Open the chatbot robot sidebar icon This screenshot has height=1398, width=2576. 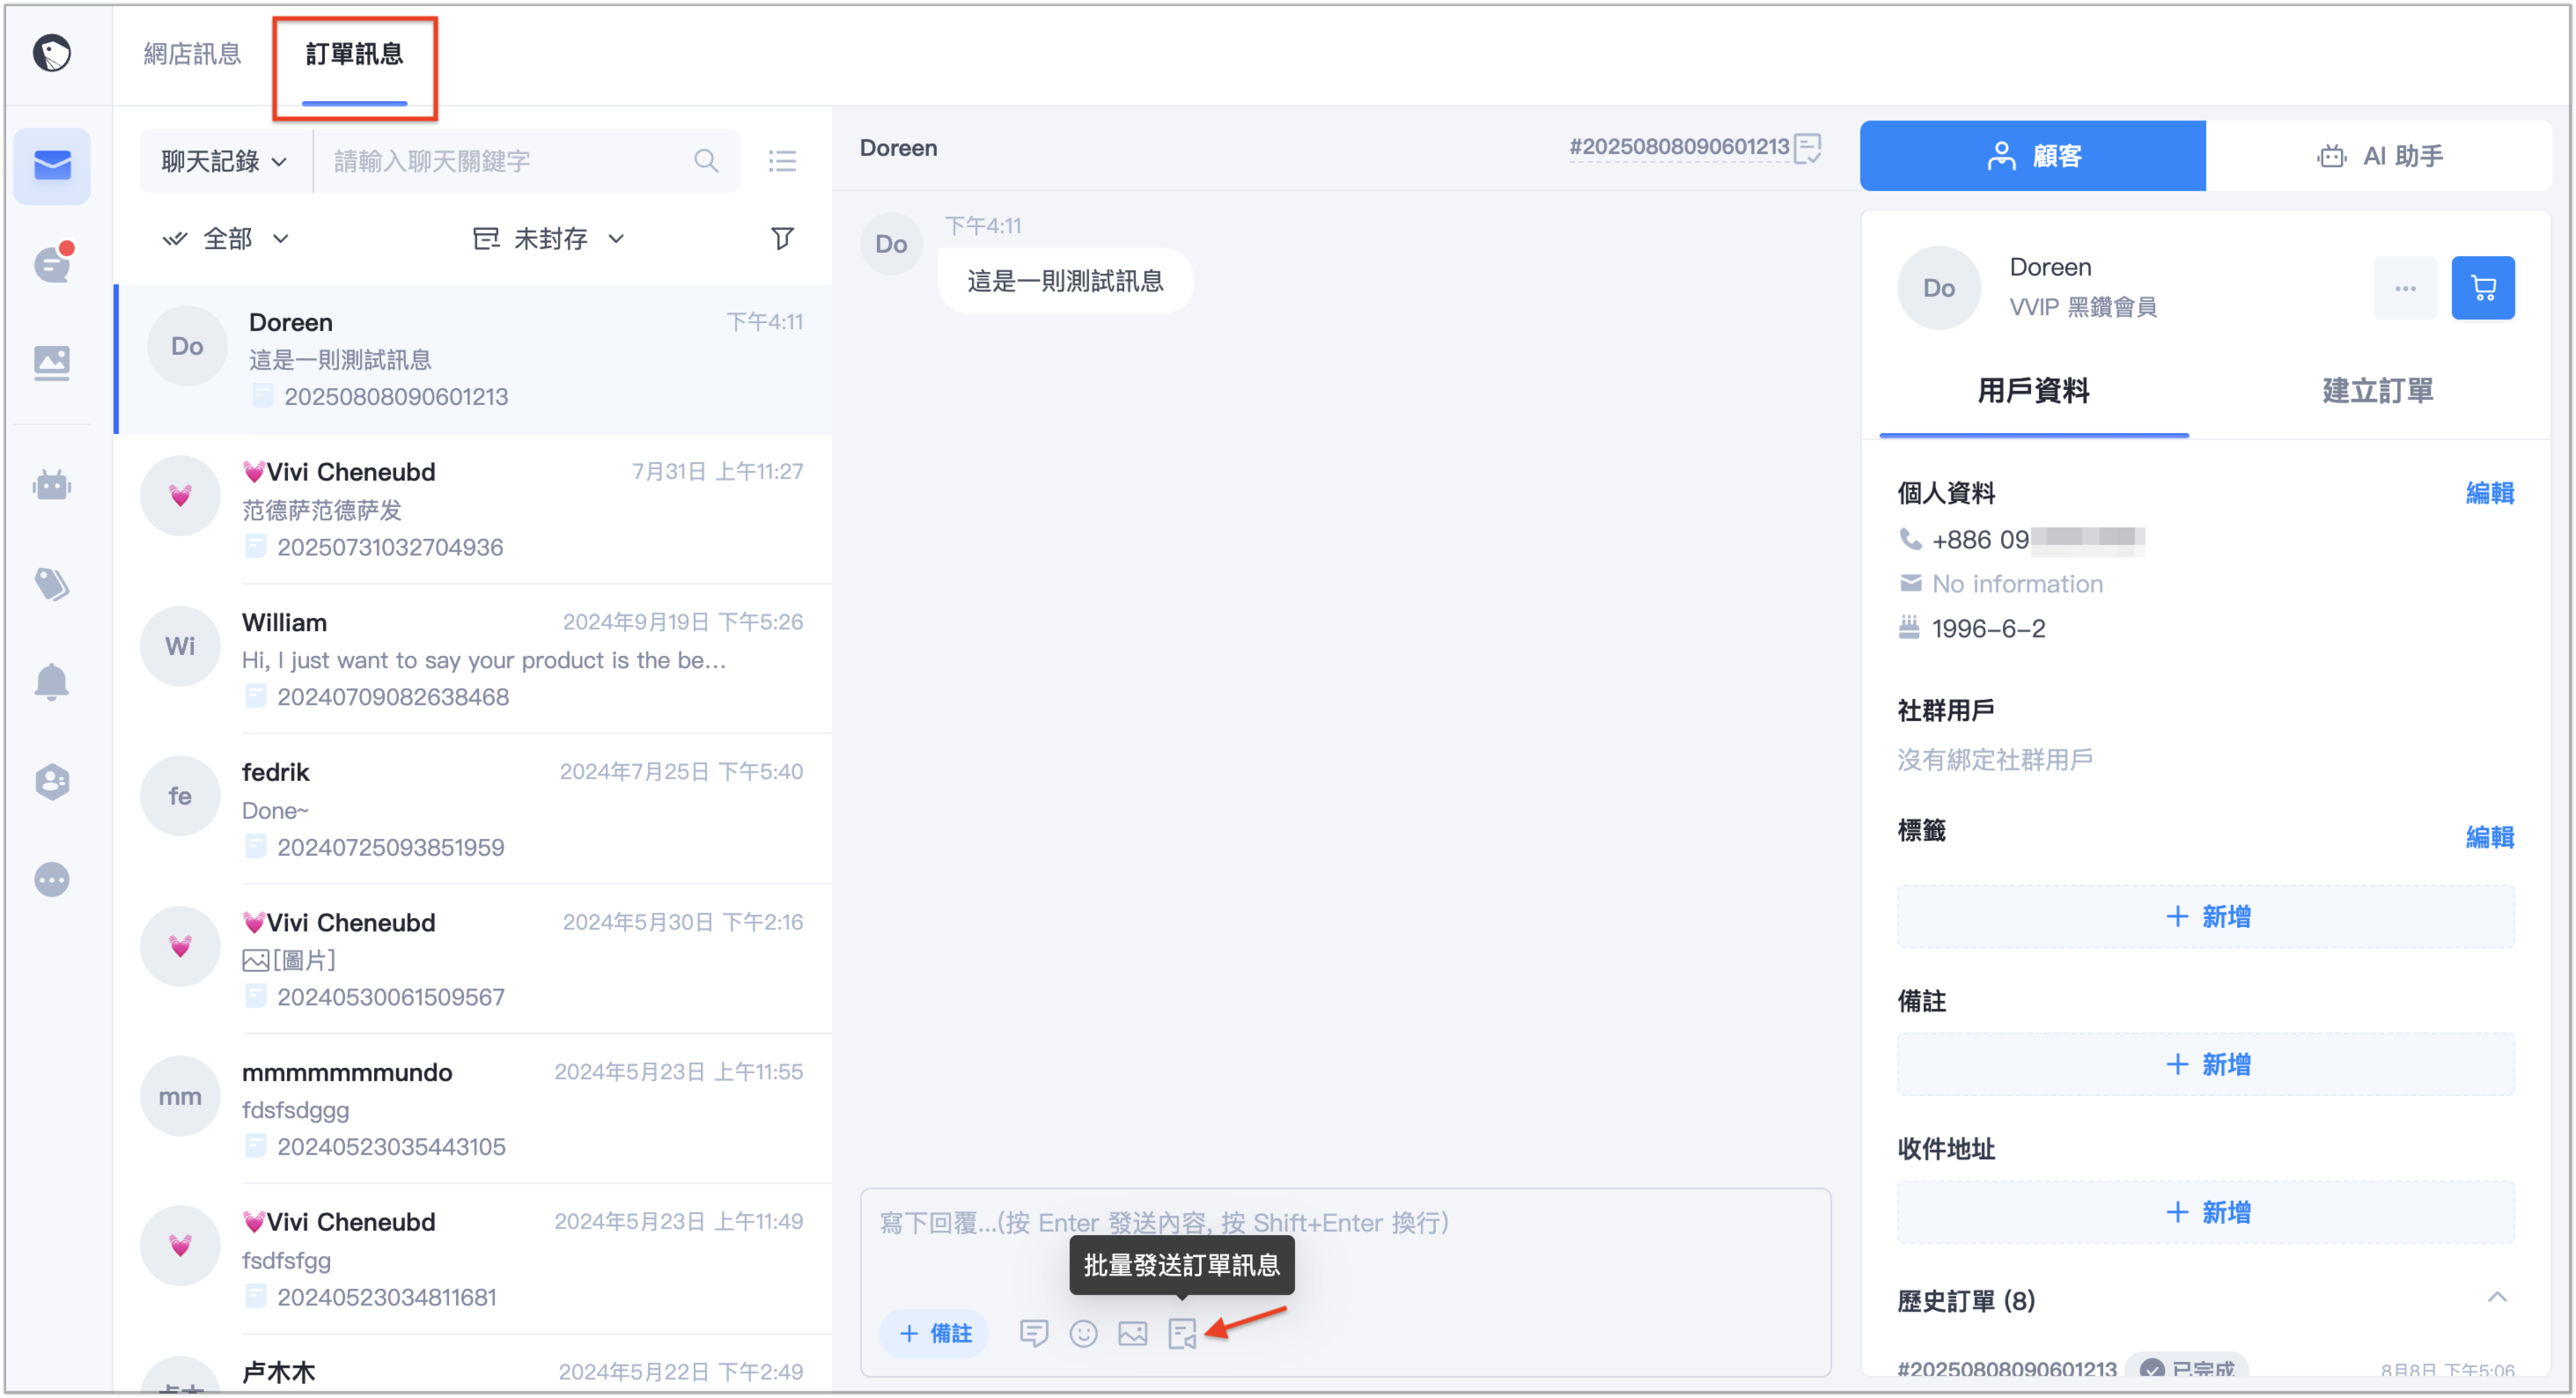point(52,486)
